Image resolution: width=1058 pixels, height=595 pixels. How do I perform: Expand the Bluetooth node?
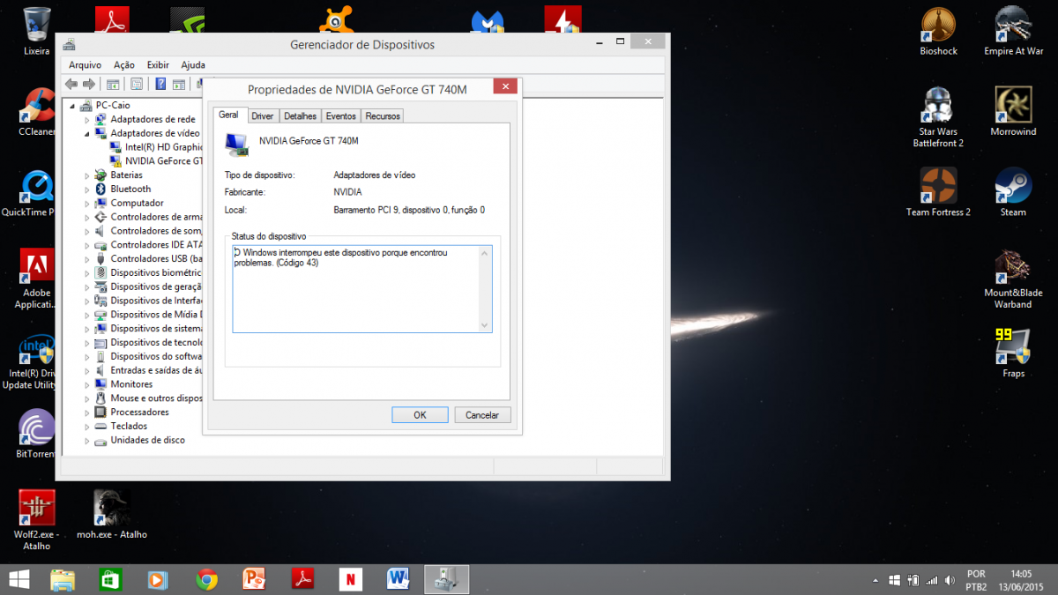87,189
